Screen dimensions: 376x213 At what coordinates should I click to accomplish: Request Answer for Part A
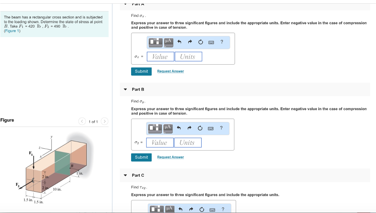point(170,71)
